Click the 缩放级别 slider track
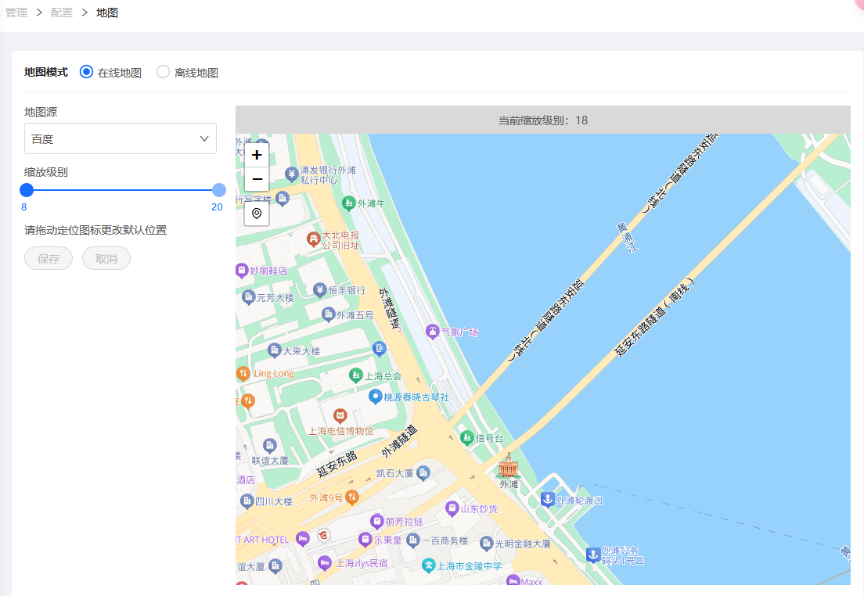This screenshot has height=596, width=864. [122, 190]
